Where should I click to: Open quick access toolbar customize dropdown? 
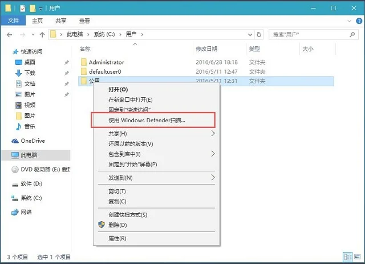point(40,9)
